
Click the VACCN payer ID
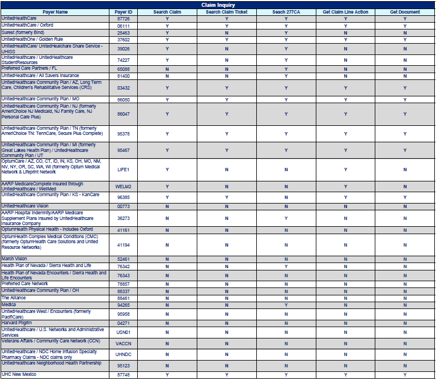click(124, 344)
